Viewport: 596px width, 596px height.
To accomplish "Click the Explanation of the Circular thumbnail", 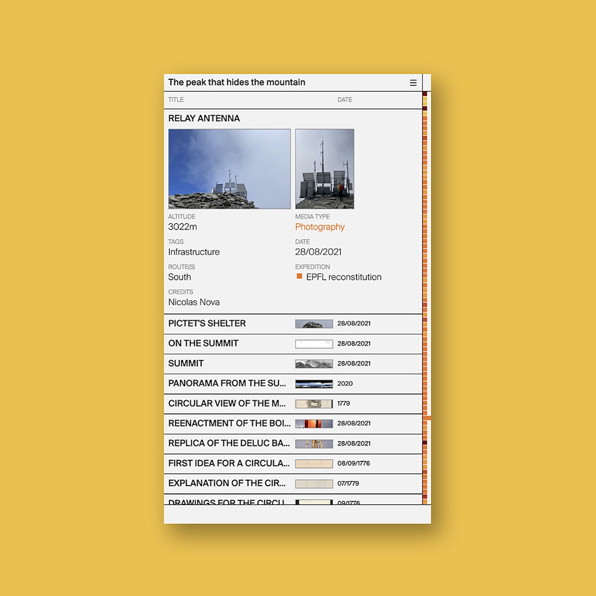I will 314,484.
